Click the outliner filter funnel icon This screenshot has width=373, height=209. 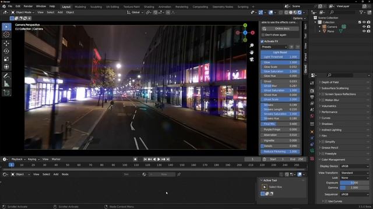[x=361, y=12]
